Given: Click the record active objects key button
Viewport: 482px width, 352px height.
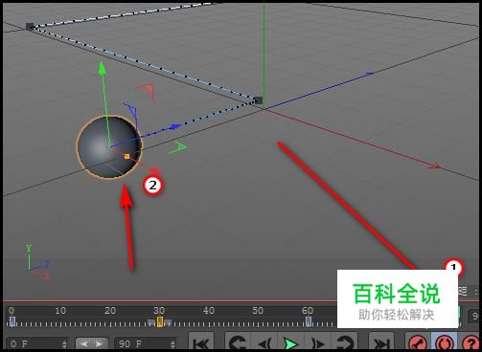Looking at the screenshot, I should 418,343.
